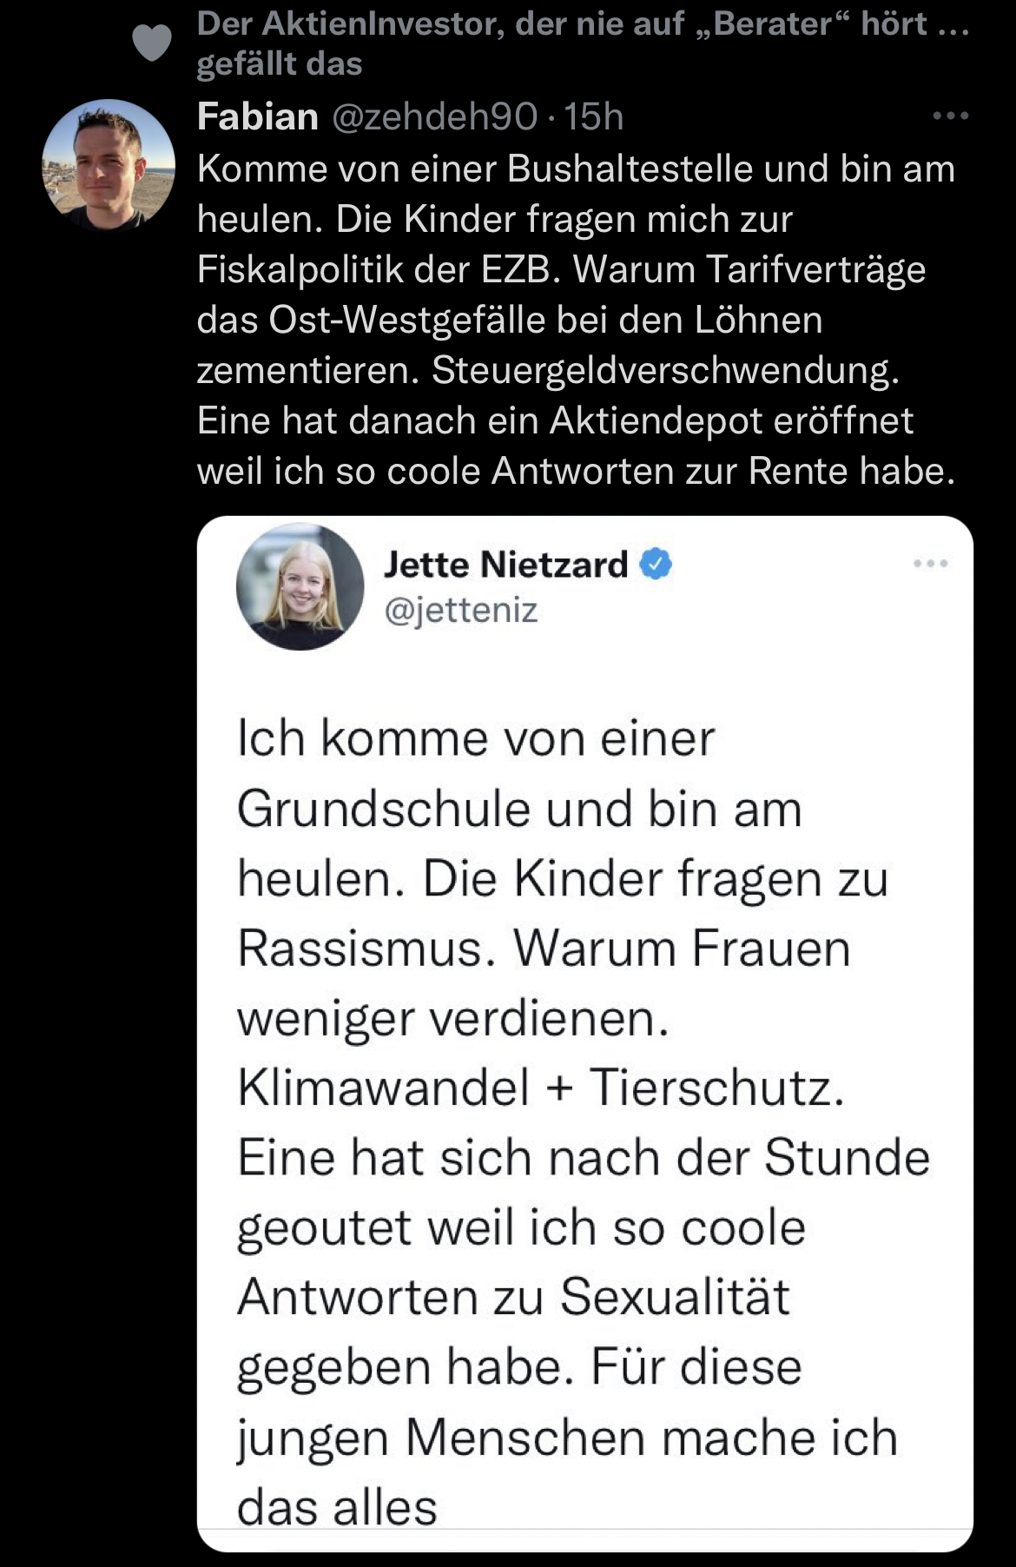This screenshot has width=1016, height=1567.
Task: Click 'das alles' at the quoted tweet's end
Action: (337, 1507)
